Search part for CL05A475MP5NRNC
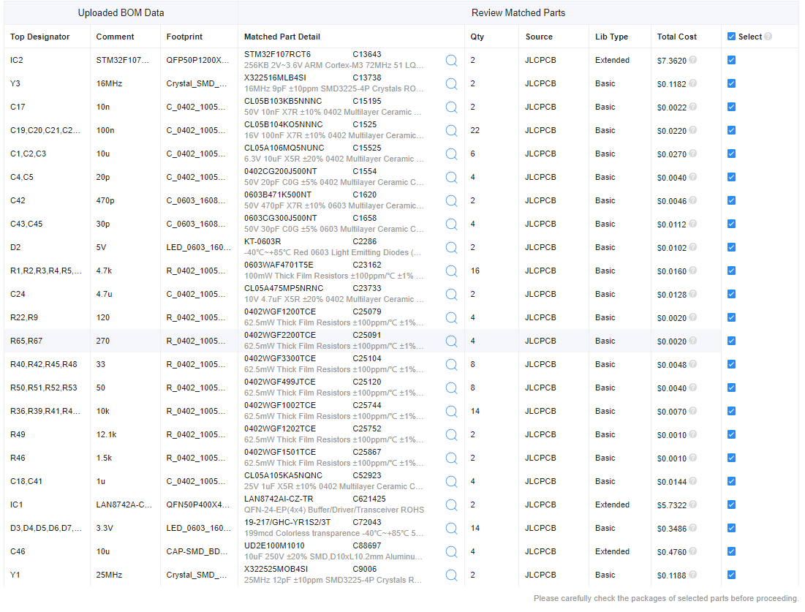Viewport: 805px width, 612px height. click(x=451, y=294)
